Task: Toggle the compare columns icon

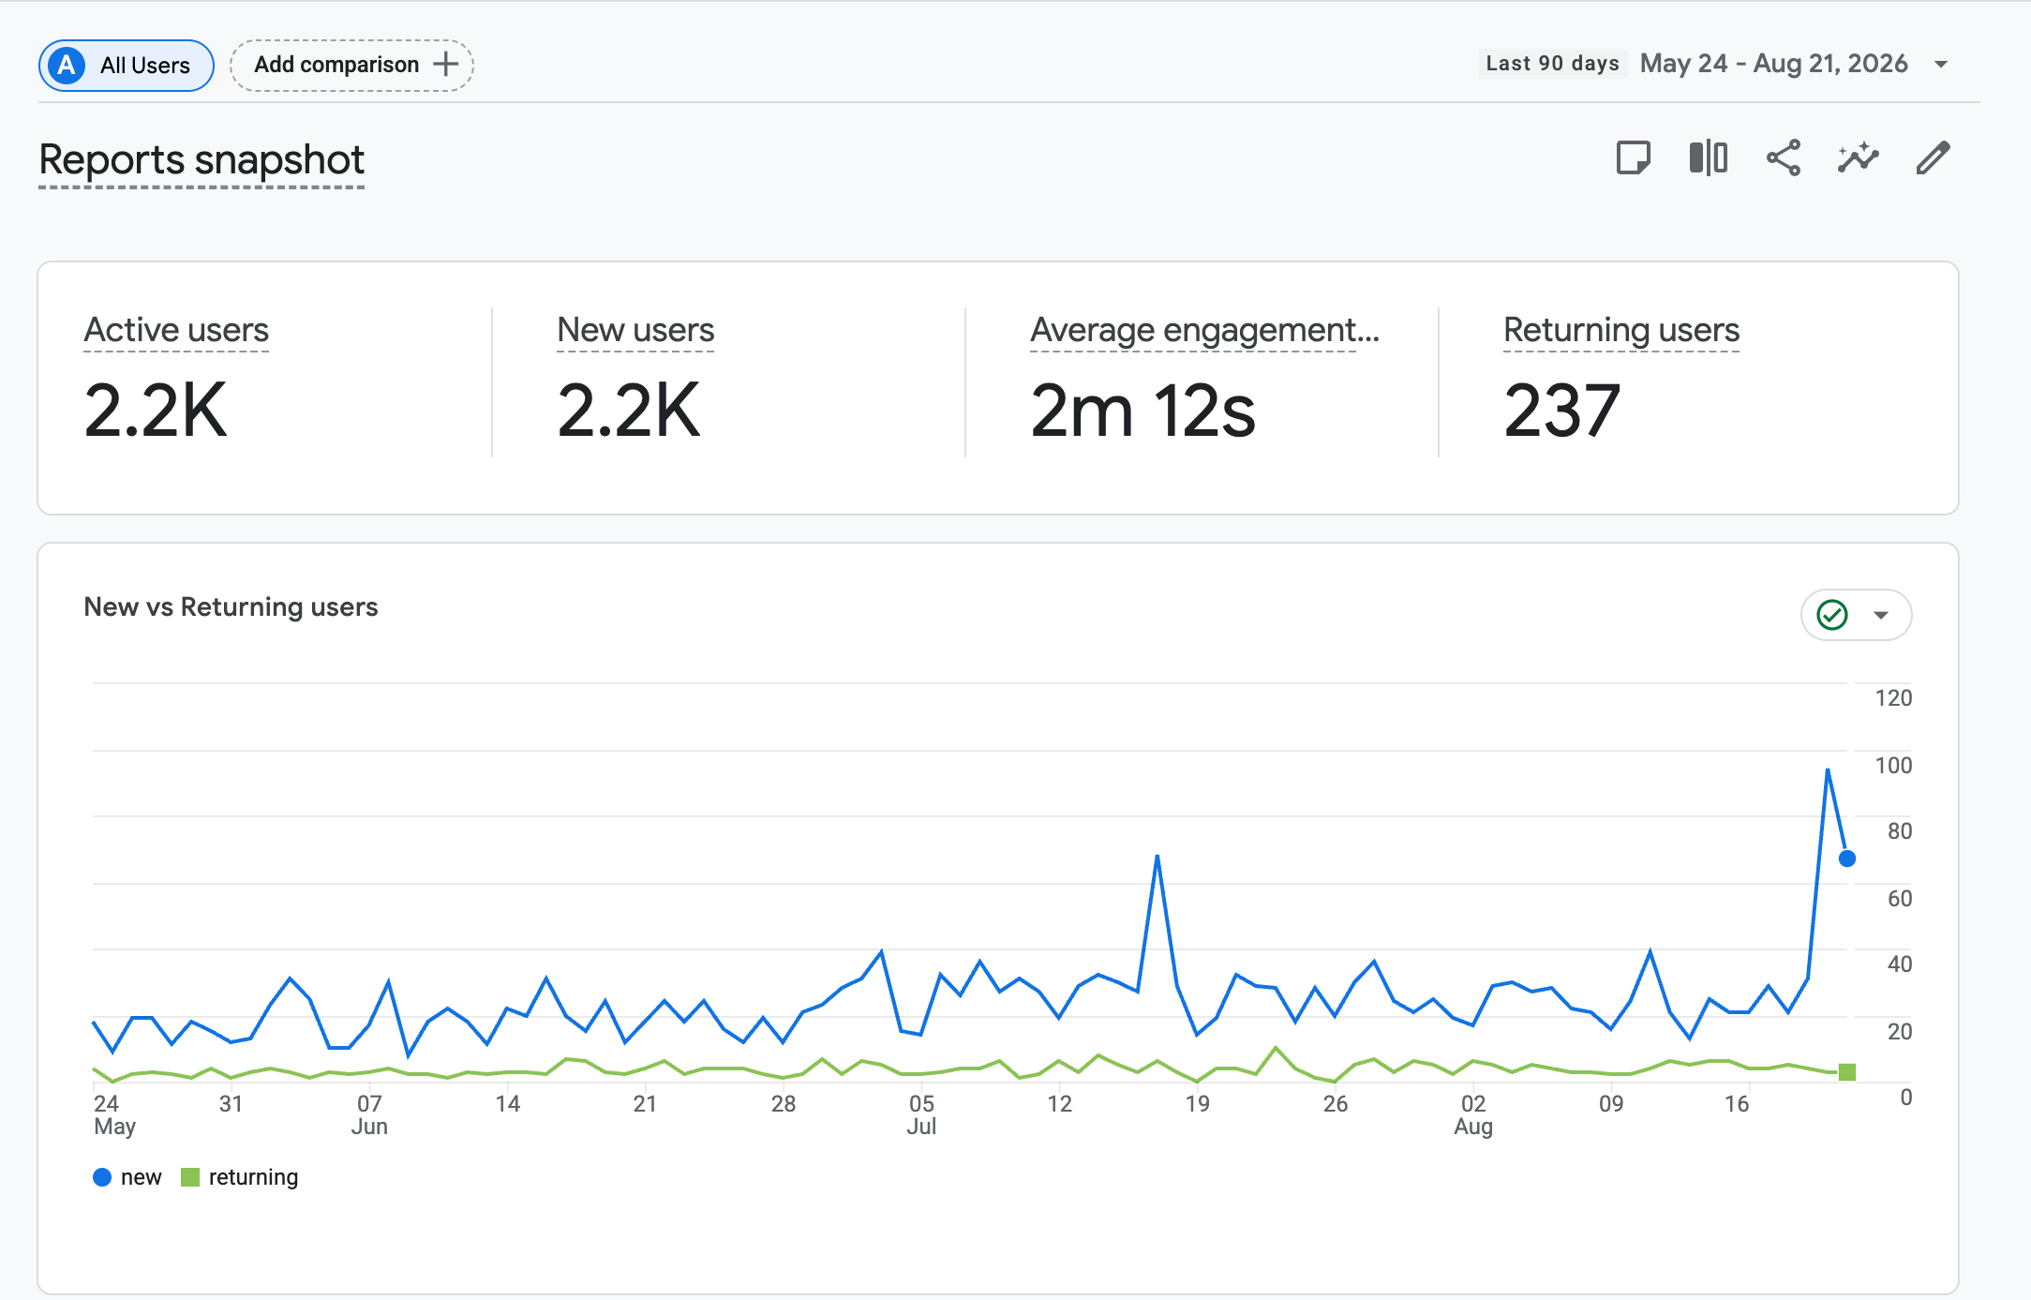Action: [1709, 158]
